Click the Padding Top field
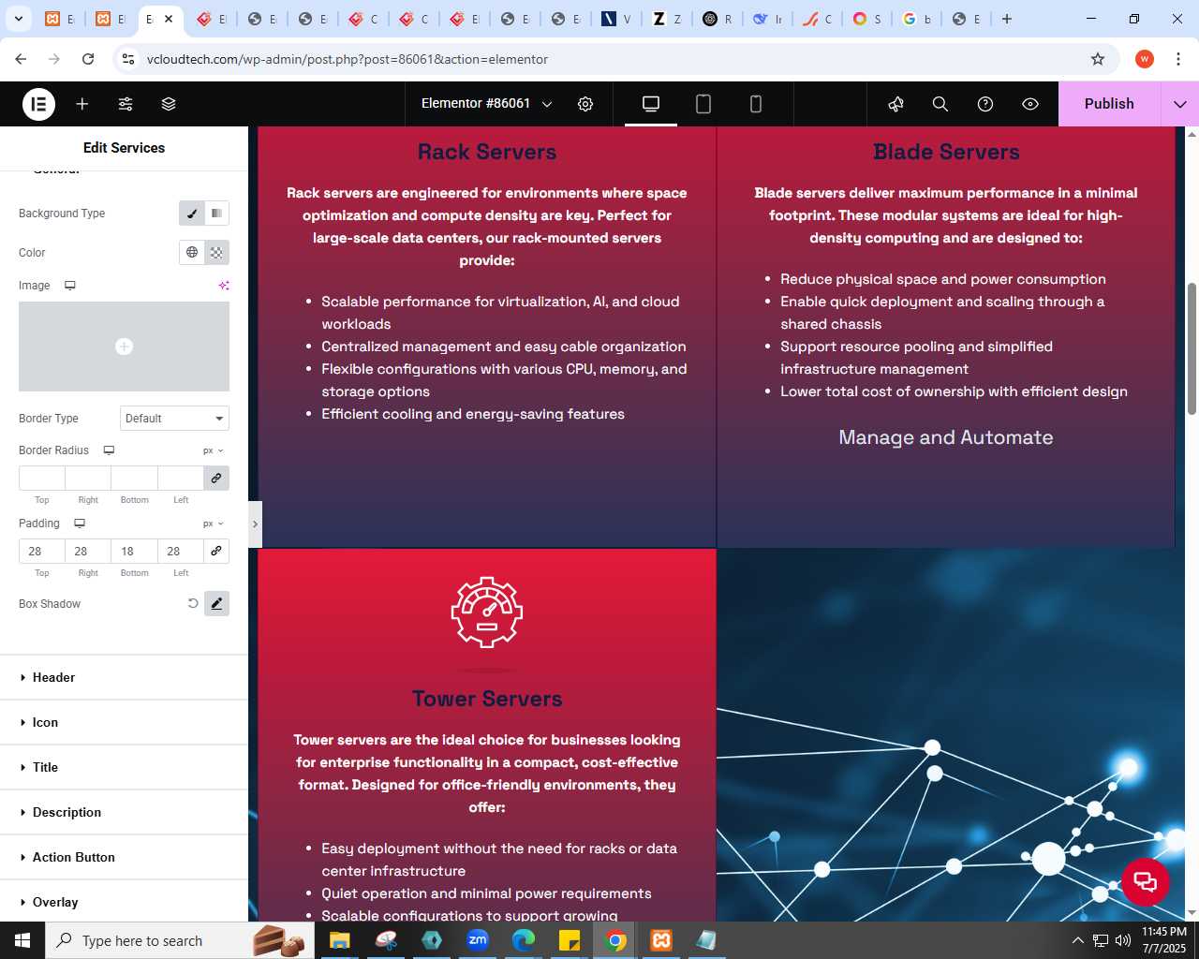Viewport: 1199px width, 959px height. [x=42, y=551]
